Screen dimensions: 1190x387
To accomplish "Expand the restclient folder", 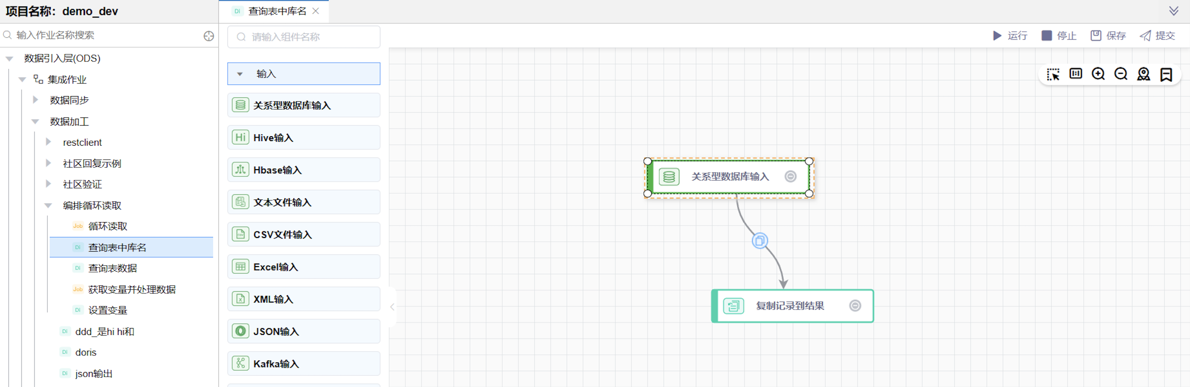I will pyautogui.click(x=49, y=142).
